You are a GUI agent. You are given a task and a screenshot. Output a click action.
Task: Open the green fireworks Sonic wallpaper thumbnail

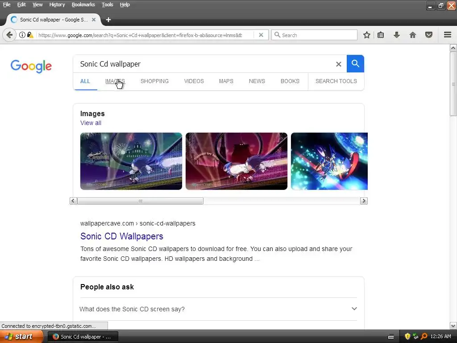(131, 161)
